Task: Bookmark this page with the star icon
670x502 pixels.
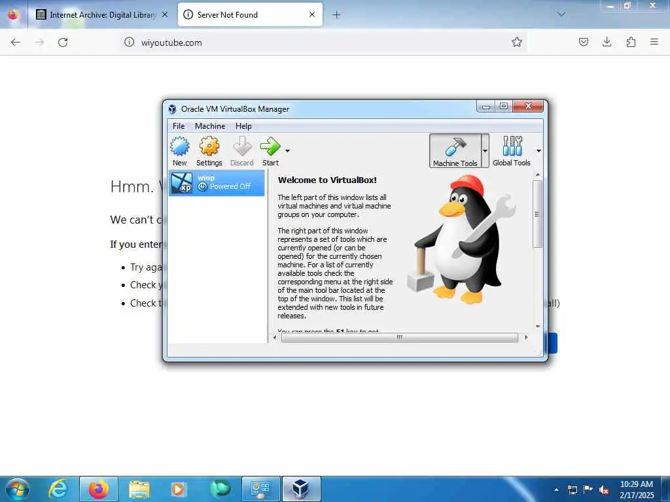Action: pos(517,42)
